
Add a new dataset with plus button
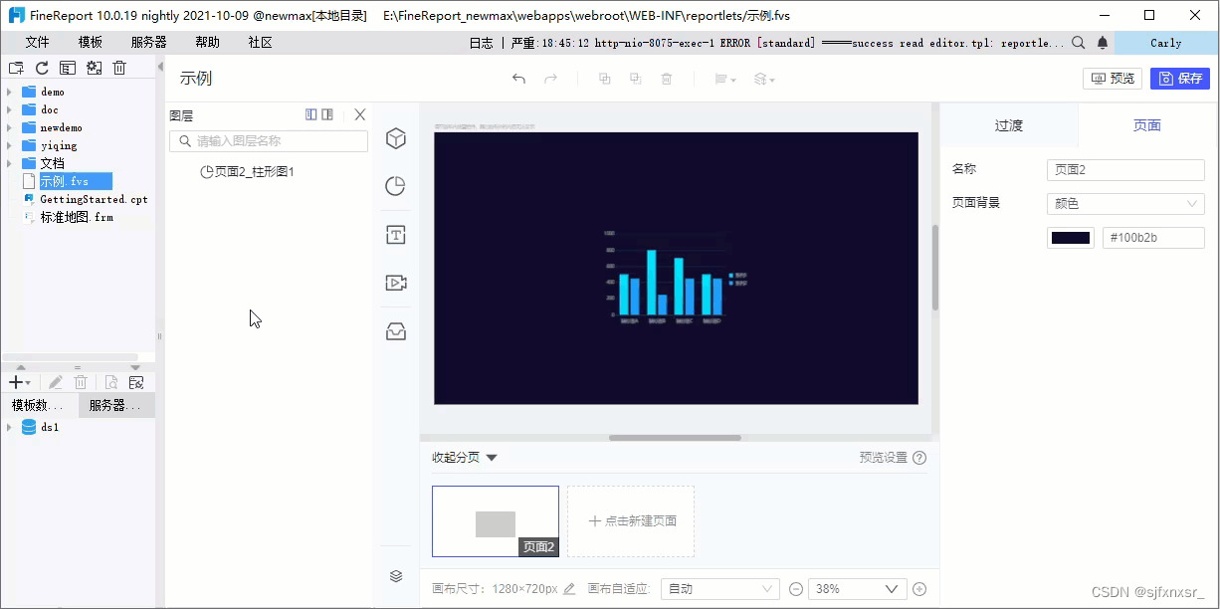coord(19,382)
